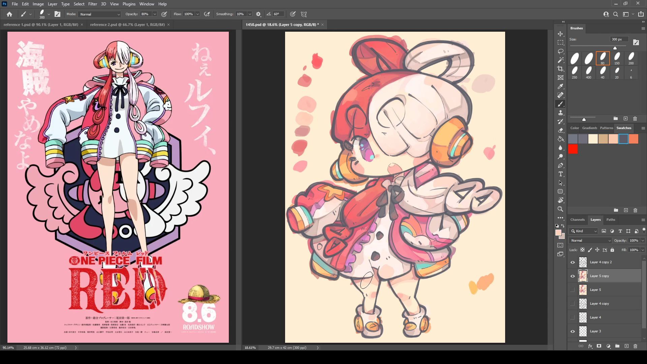647x364 pixels.
Task: Switch to Channels panel tab
Action: pyautogui.click(x=577, y=220)
